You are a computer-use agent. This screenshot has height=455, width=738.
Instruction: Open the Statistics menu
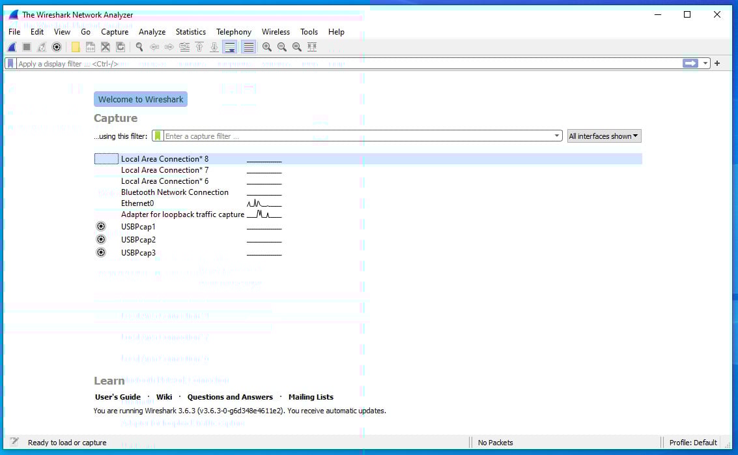(x=191, y=32)
